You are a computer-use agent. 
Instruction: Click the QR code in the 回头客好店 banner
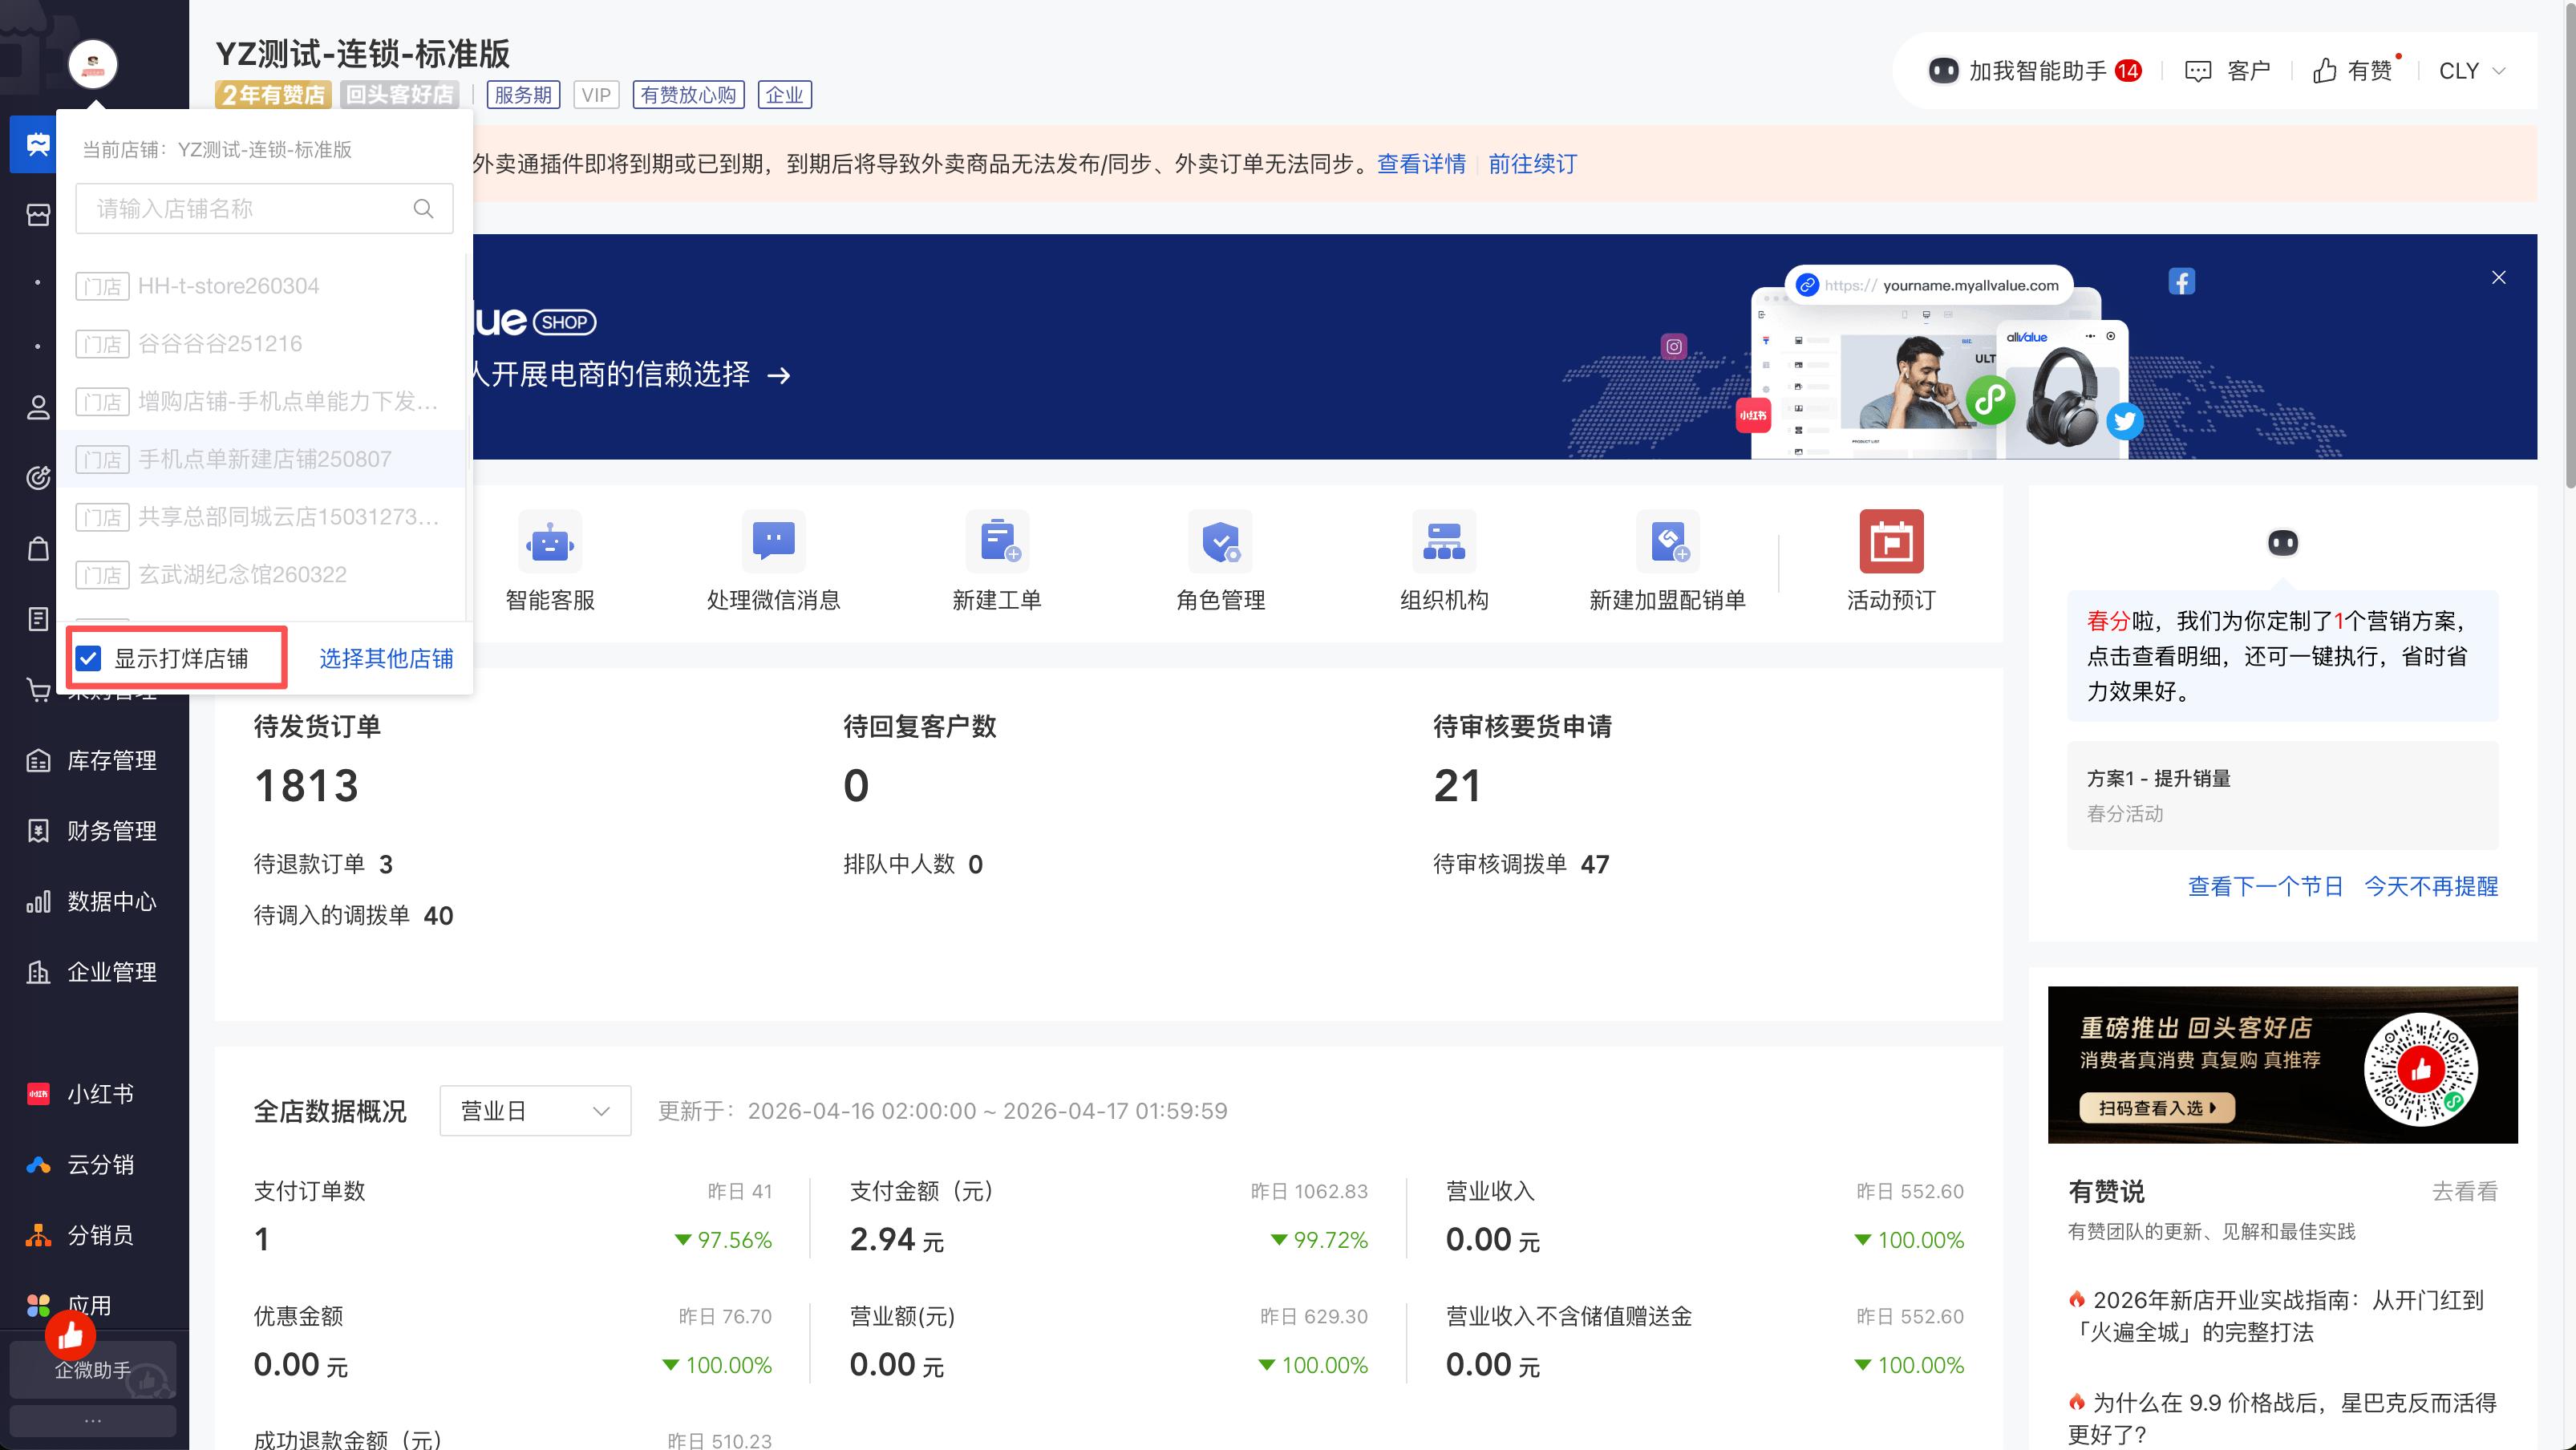pos(2420,1068)
